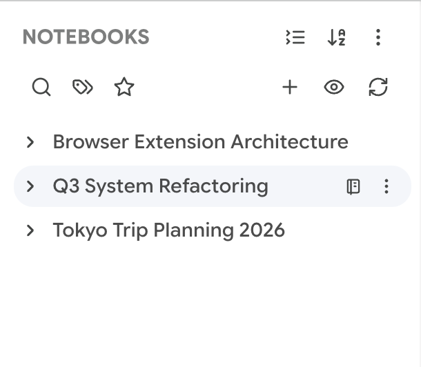This screenshot has height=367, width=421.
Task: Open the A-Z sort order icon
Action: 336,37
